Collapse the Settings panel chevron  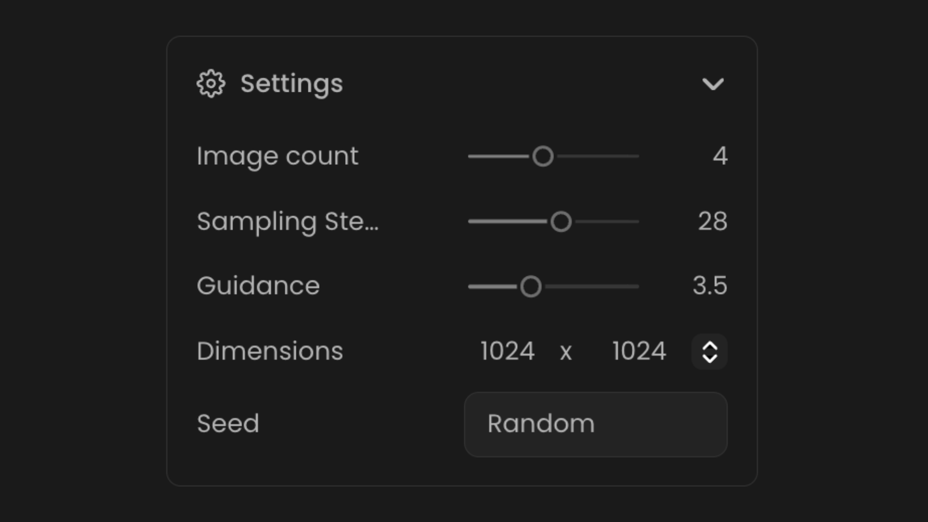tap(712, 84)
